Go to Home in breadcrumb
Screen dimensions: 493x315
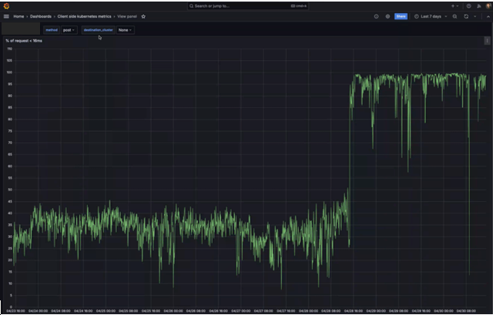(x=18, y=16)
